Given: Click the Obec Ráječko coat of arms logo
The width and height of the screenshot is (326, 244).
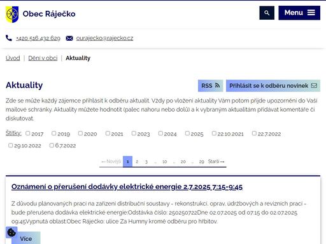Looking at the screenshot, I should click(12, 14).
